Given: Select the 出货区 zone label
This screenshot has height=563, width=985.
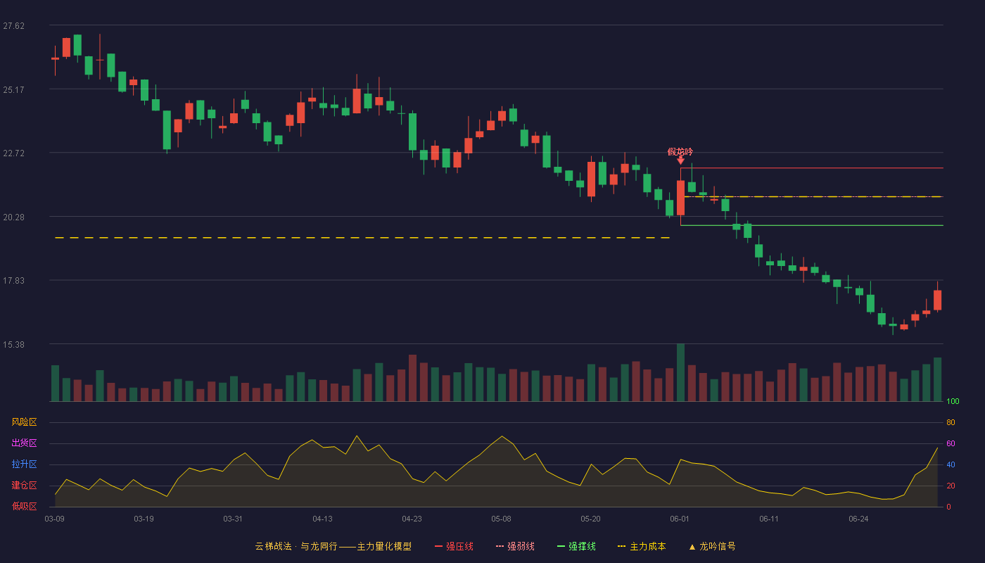Looking at the screenshot, I should (24, 443).
